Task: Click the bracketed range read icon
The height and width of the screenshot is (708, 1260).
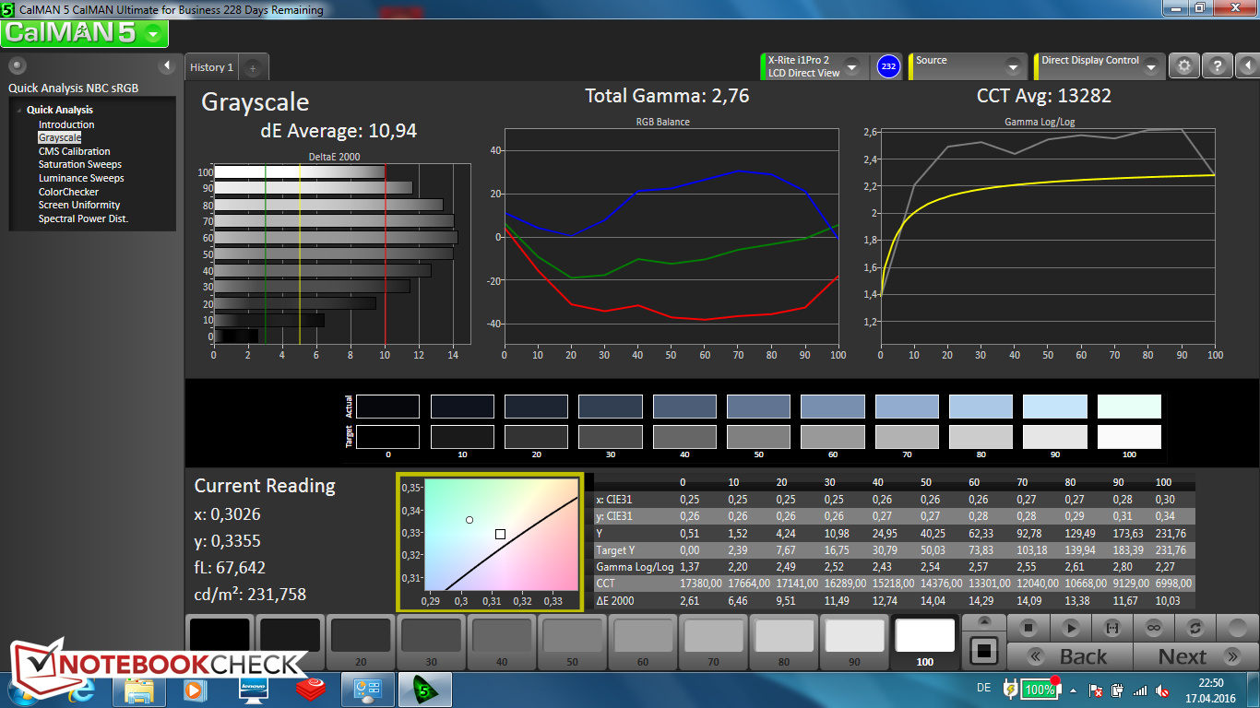Action: tap(1111, 628)
